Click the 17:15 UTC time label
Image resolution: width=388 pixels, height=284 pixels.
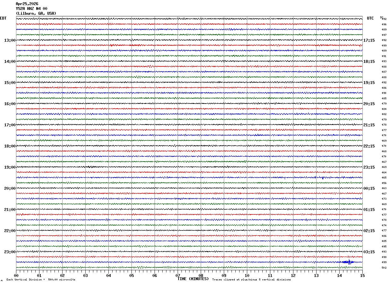coord(369,40)
